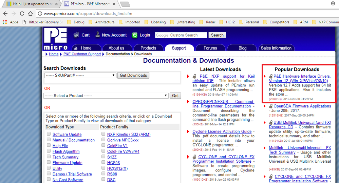Image resolution: width=339 pixels, height=183 pixels.
Task: Open the Architecture bookmark folder
Action: (x=101, y=22)
